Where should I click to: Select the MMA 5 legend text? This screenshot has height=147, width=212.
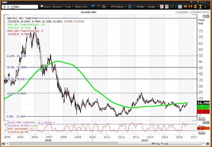point(25,31)
